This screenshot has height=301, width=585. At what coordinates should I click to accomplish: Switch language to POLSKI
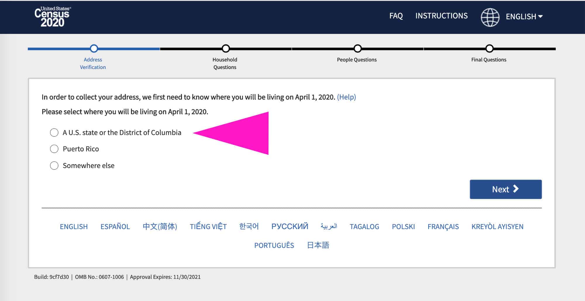[x=403, y=226]
